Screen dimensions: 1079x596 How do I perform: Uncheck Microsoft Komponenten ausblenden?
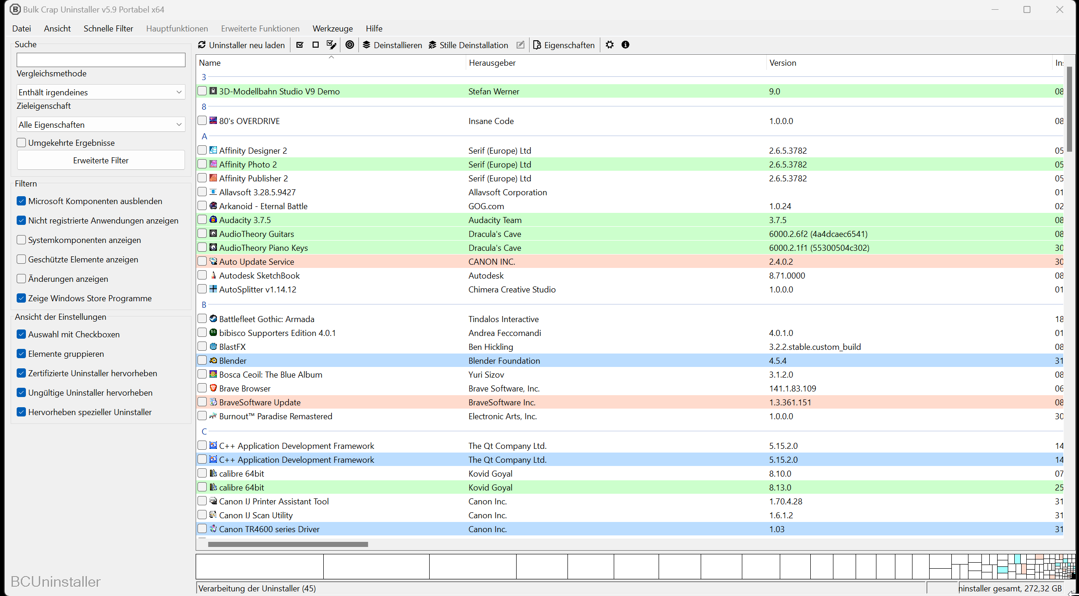(21, 201)
